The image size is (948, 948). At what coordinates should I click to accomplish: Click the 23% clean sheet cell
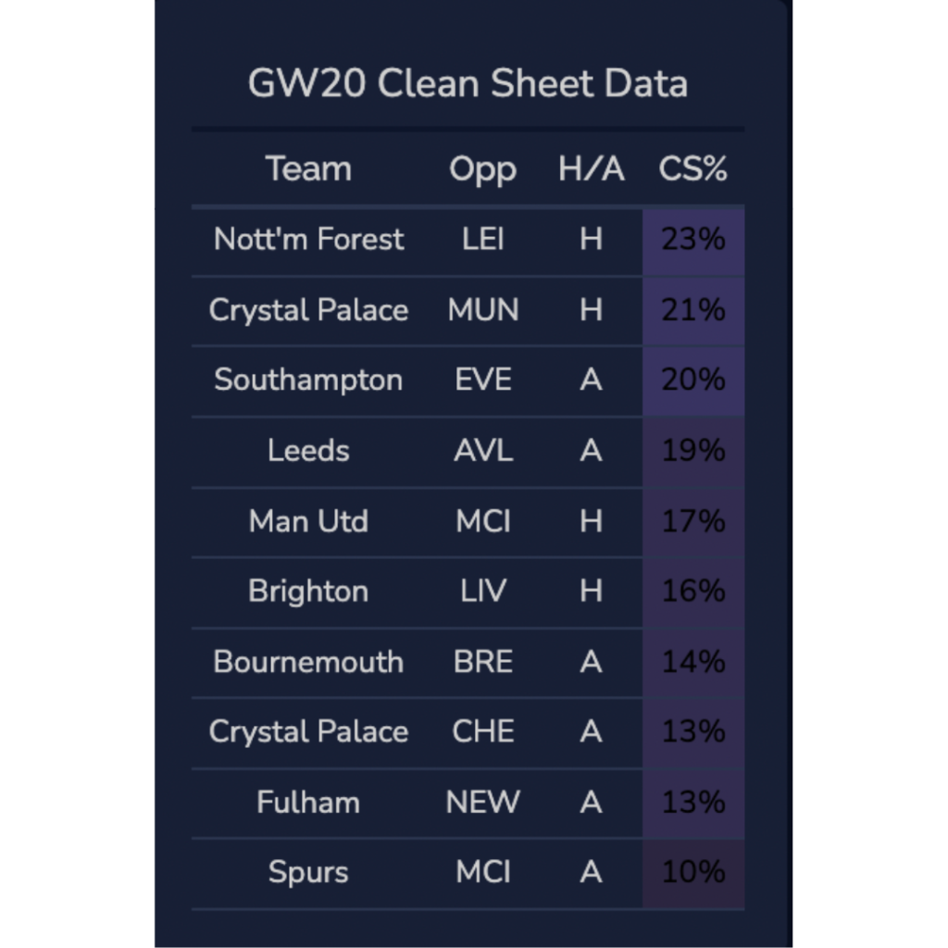[692, 239]
